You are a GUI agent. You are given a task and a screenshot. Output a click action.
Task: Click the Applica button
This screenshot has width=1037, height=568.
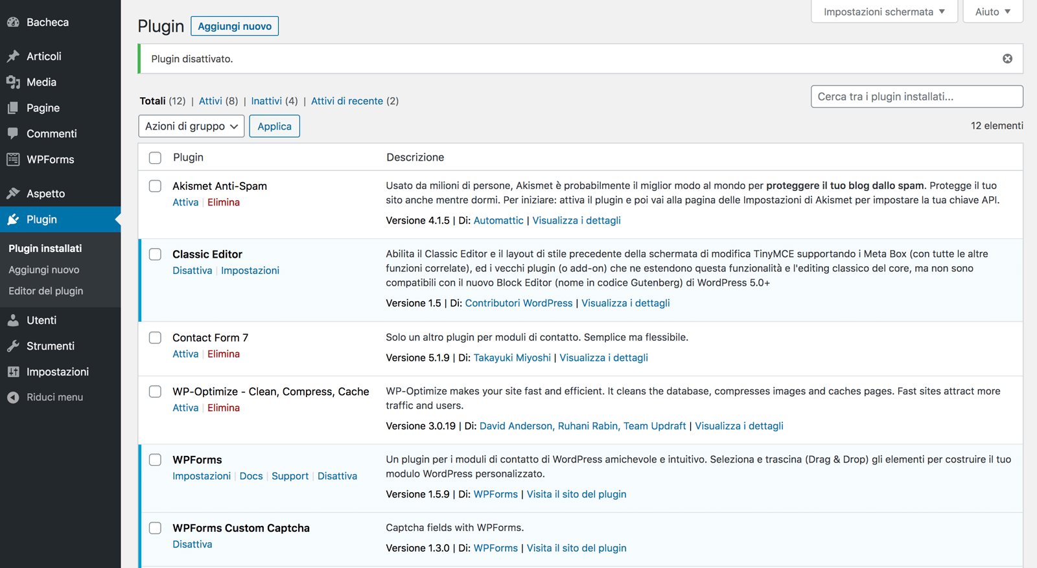274,126
